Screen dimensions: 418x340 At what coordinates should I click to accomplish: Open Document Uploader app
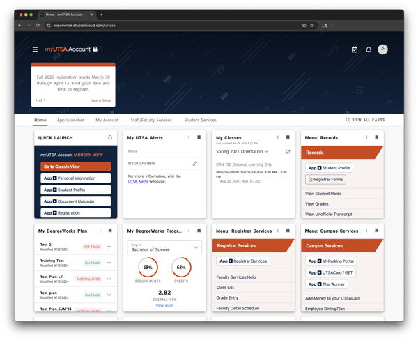[76, 201]
